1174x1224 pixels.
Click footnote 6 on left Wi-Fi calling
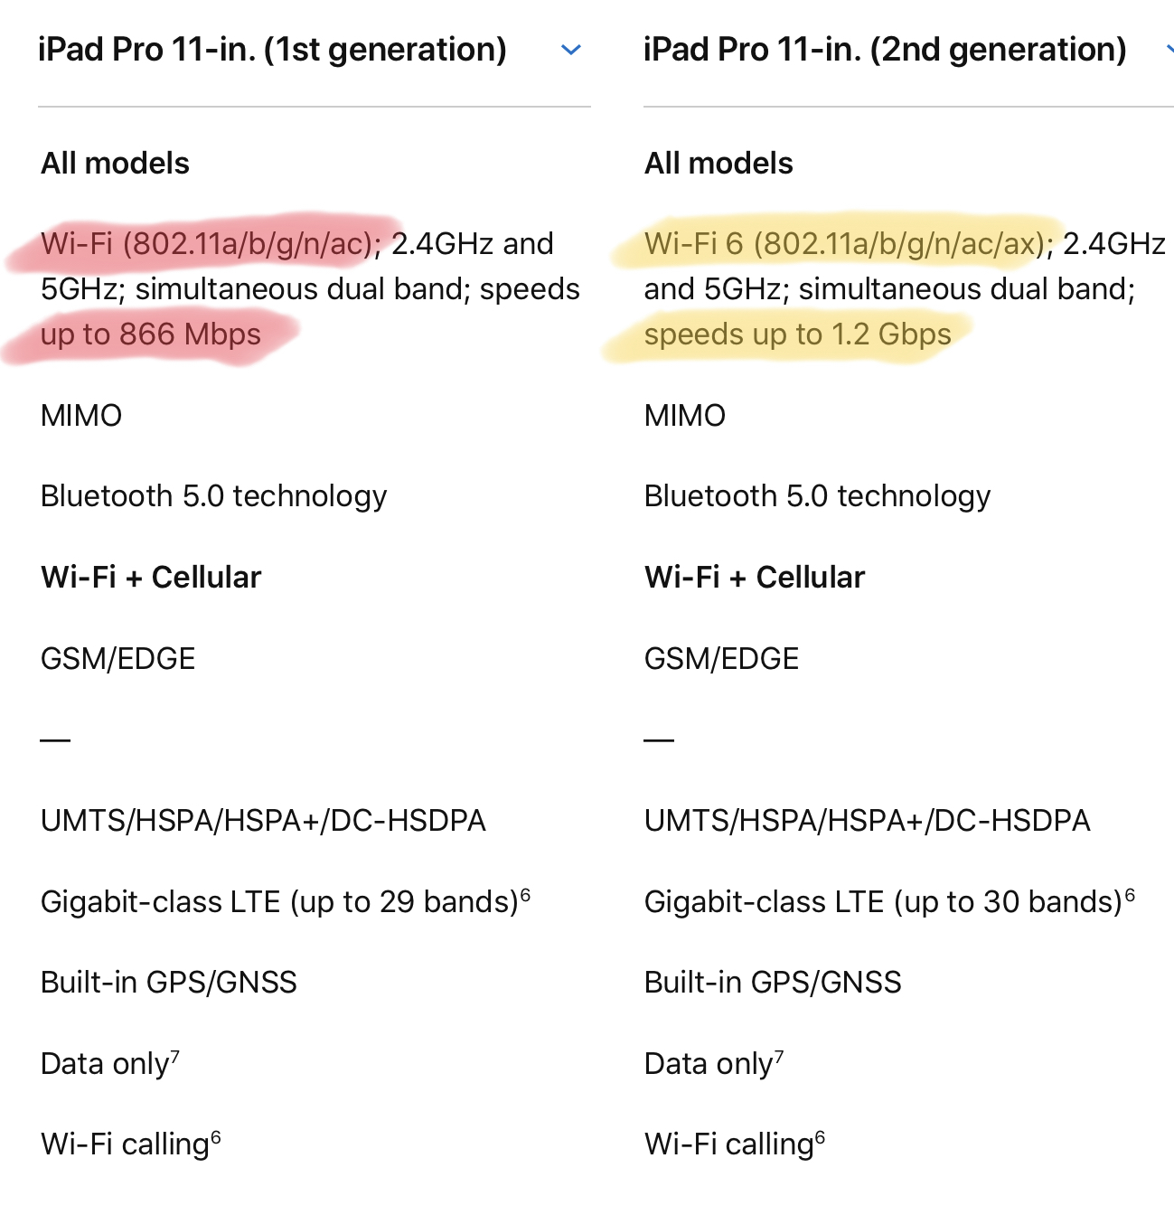[216, 1137]
